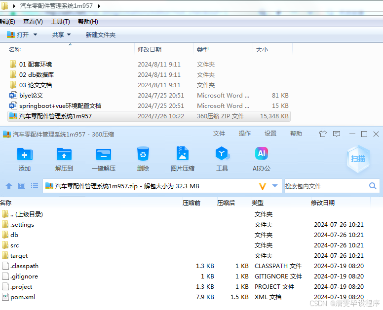The width and height of the screenshot is (383, 310).
Task: Expand breadcrumb arrow after 汽车零配件管理系统1m957
Action: coord(99,6)
